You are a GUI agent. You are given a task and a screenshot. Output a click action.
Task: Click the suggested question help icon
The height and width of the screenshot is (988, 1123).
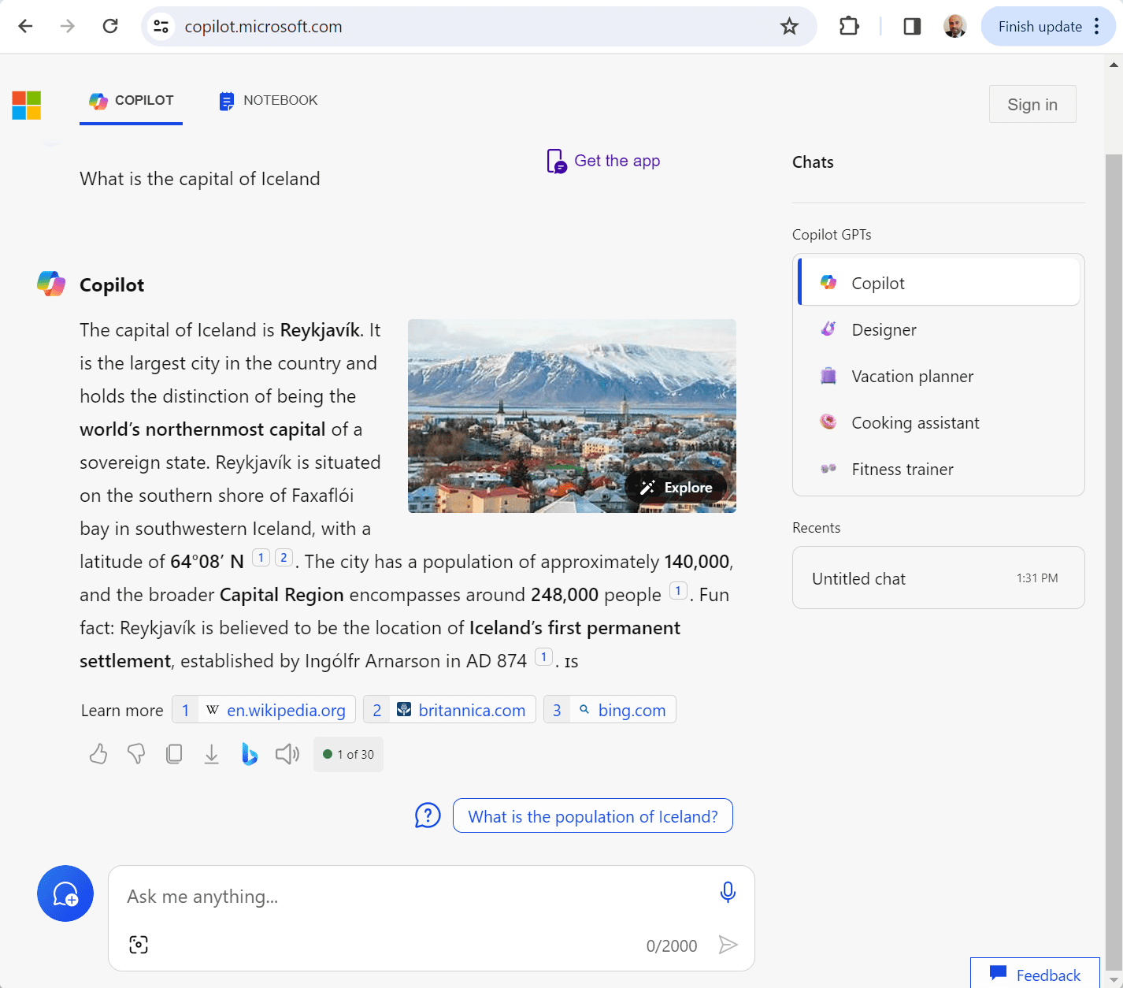click(428, 815)
